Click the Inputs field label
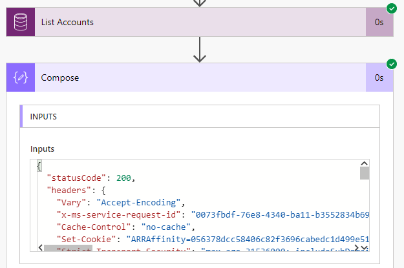The height and width of the screenshot is (268, 404). [x=43, y=149]
